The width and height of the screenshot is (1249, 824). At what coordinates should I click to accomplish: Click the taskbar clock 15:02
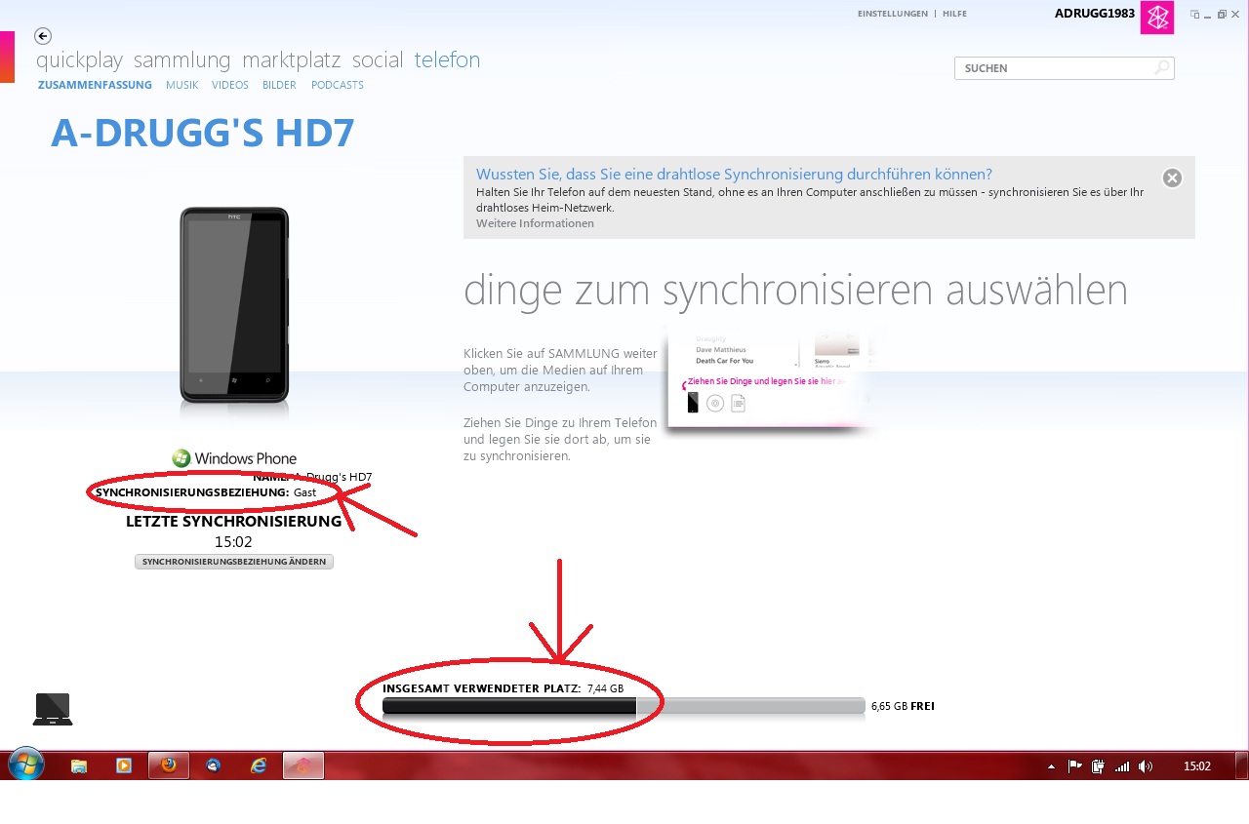point(1197,766)
